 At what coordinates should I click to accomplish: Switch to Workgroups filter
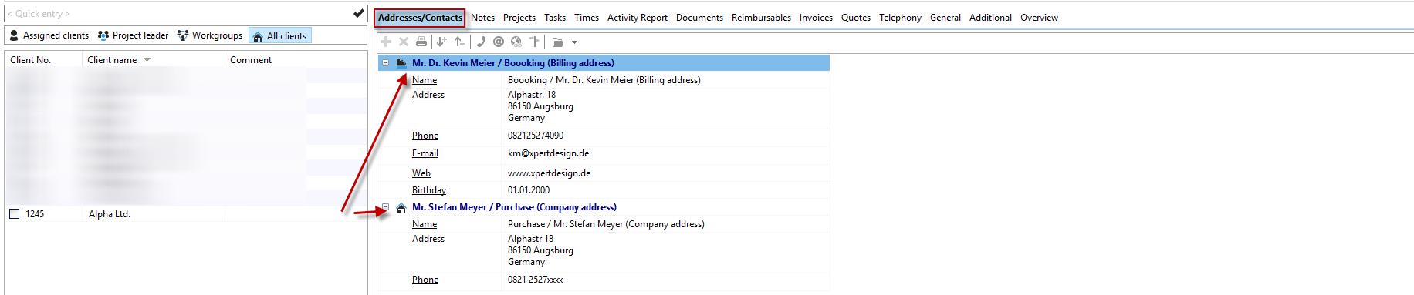click(x=210, y=35)
